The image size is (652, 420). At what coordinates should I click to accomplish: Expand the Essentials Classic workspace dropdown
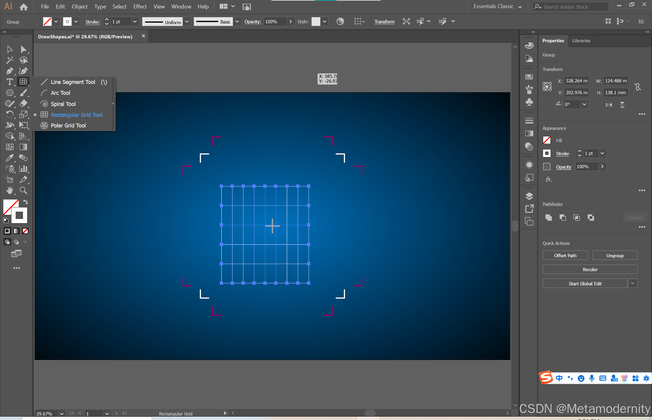520,7
